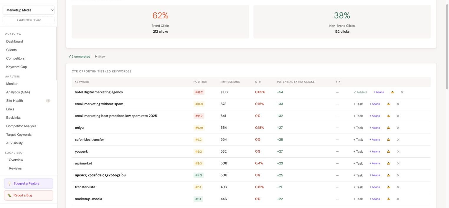Open the Monitor analysis page
The width and height of the screenshot is (449, 208).
tap(12, 84)
